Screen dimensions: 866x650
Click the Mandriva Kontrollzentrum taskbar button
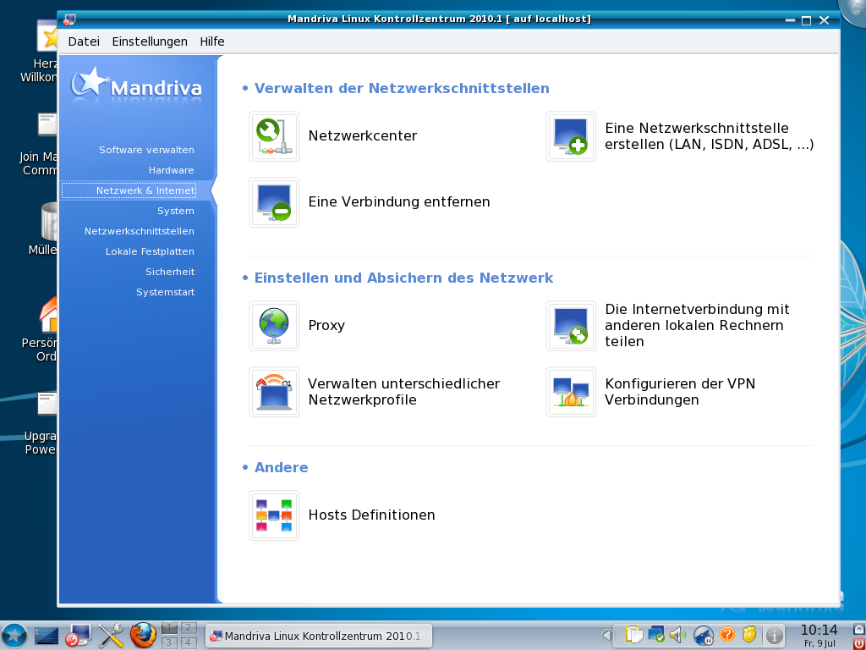[319, 636]
